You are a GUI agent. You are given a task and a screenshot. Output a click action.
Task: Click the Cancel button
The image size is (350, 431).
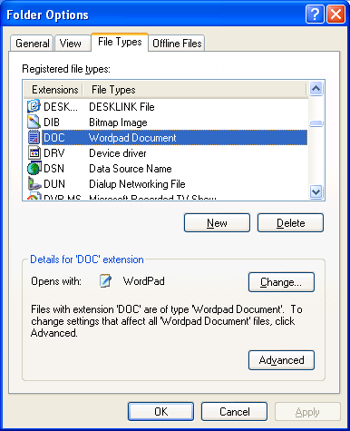[x=234, y=411]
